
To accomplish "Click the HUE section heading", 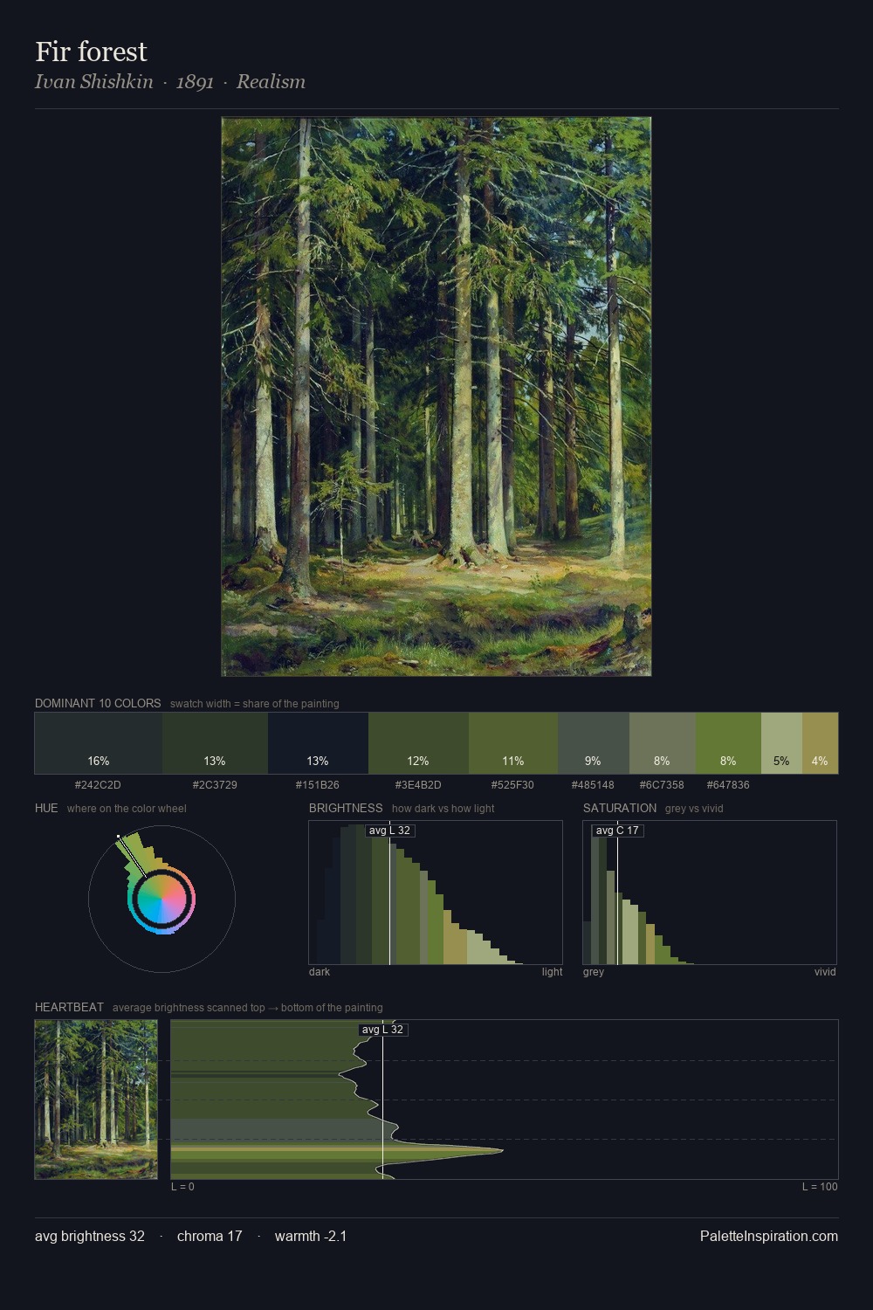I will 46,808.
